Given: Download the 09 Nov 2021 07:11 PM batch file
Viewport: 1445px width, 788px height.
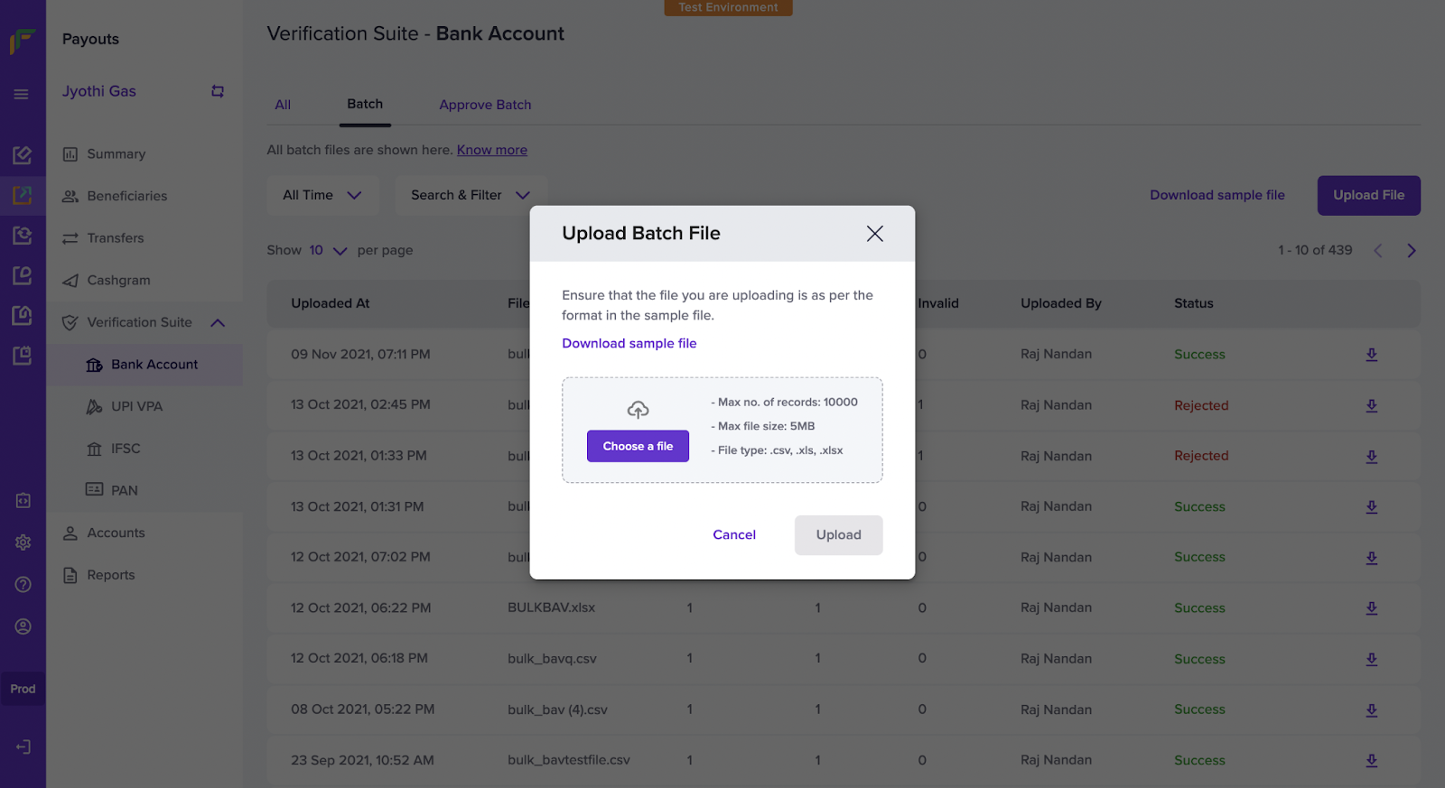Looking at the screenshot, I should [1371, 355].
